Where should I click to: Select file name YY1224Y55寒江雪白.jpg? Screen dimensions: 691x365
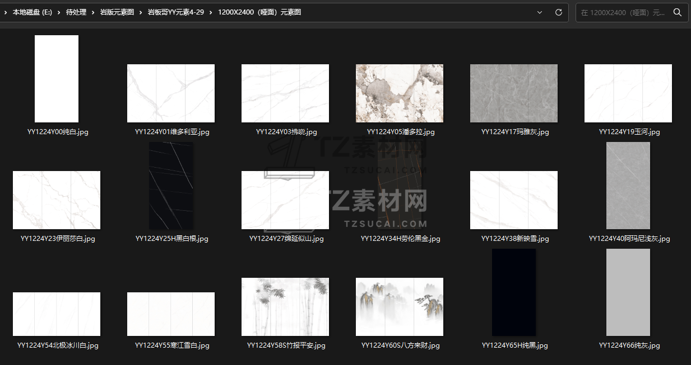[172, 345]
